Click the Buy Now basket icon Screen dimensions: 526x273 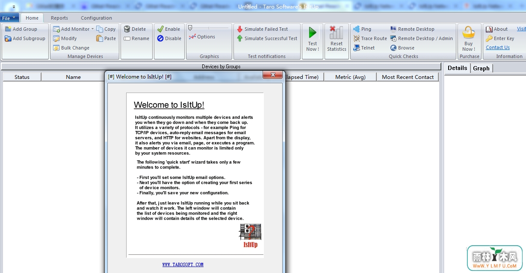point(469,32)
